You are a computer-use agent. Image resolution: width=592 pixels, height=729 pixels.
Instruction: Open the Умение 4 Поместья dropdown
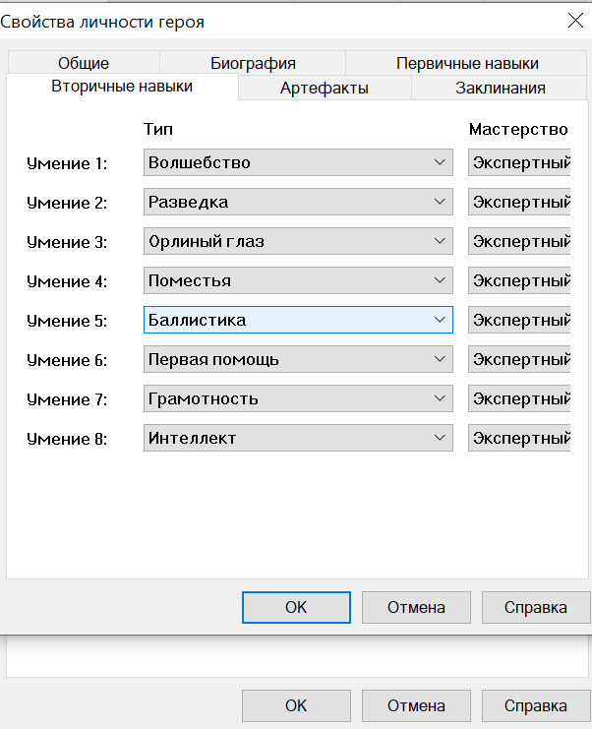click(298, 280)
